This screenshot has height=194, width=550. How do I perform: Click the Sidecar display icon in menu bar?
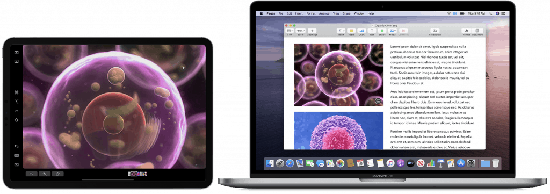pyautogui.click(x=455, y=13)
